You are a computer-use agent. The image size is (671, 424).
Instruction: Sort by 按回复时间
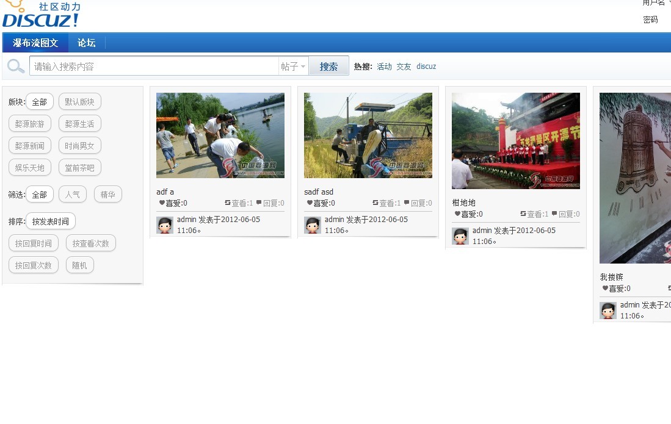[x=34, y=243]
